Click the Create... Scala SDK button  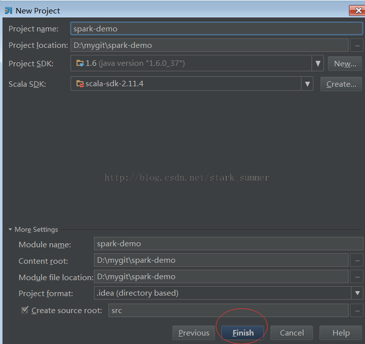(x=341, y=84)
